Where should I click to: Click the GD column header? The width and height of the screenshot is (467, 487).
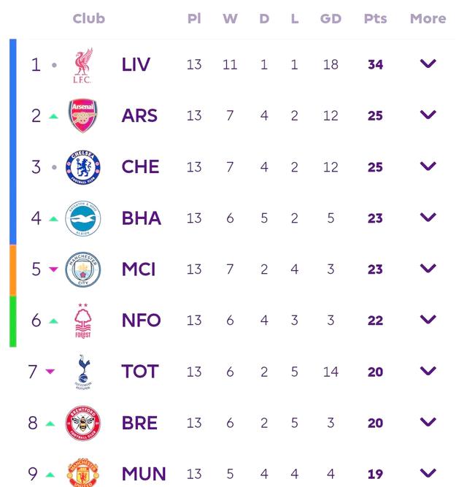[x=331, y=19]
